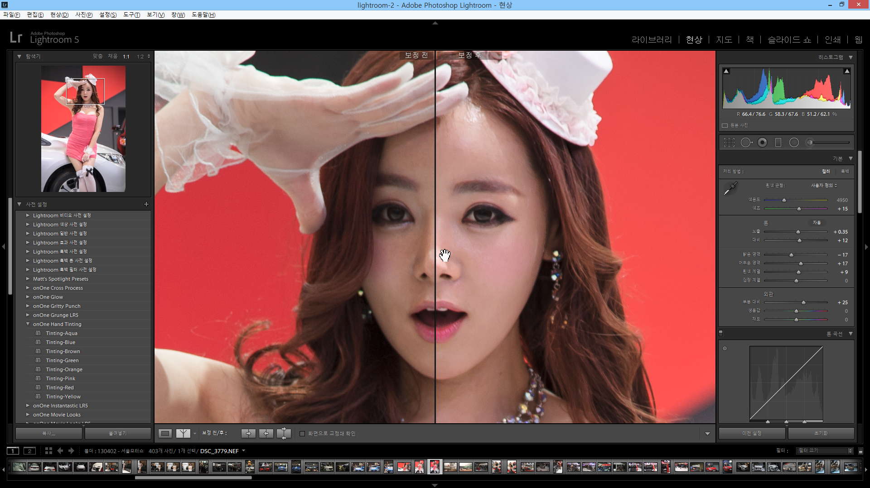Viewport: 870px width, 488px height.
Task: Switch to Loupe single view
Action: [165, 433]
